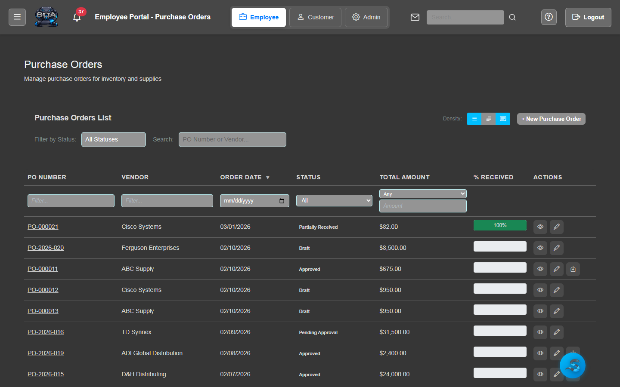Switch to the Customer portal tab
620x387 pixels.
coord(315,17)
